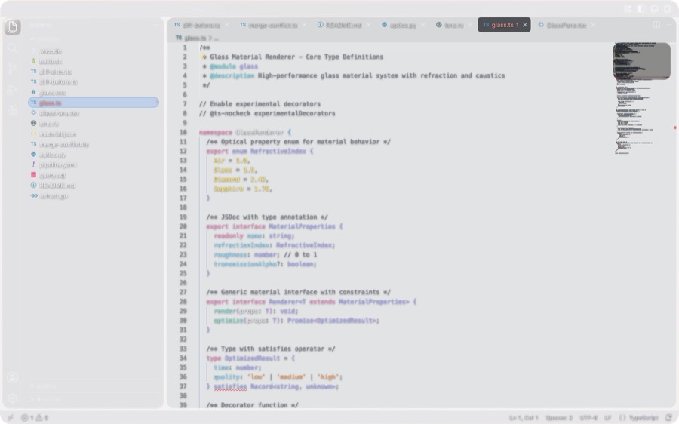Expand the Timeline section in the sidebar
Screen dimensions: 679x424
click(93, 398)
